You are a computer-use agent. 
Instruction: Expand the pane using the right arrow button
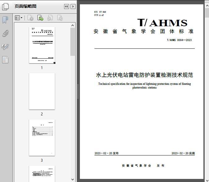[73, 6]
